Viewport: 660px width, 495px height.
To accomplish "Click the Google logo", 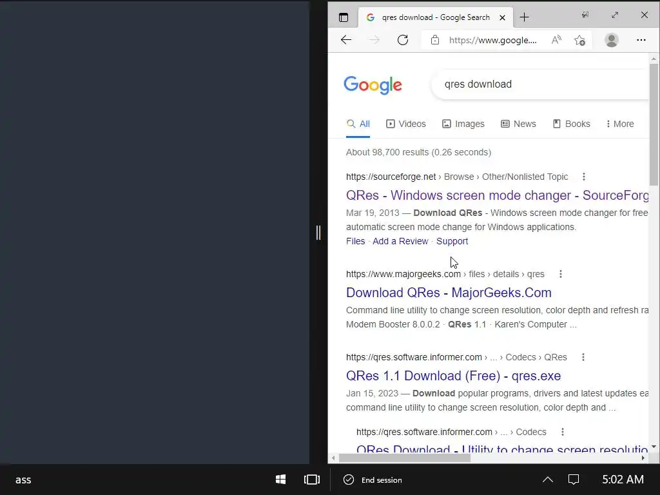I will (x=373, y=85).
